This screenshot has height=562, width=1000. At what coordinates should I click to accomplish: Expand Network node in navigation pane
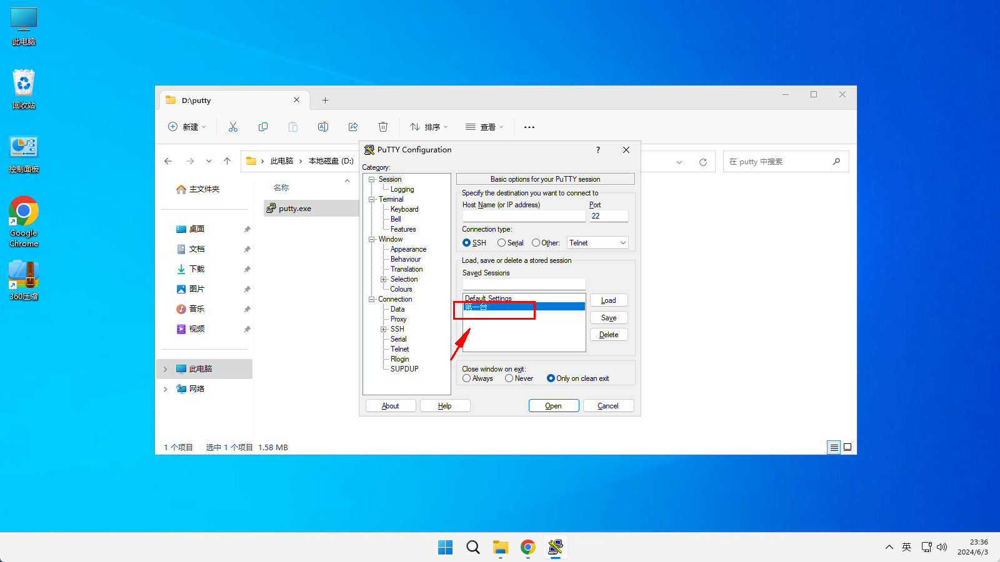point(166,389)
